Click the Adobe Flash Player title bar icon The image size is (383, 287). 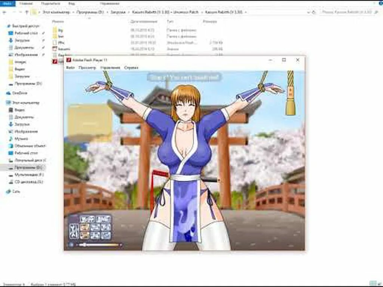69,60
